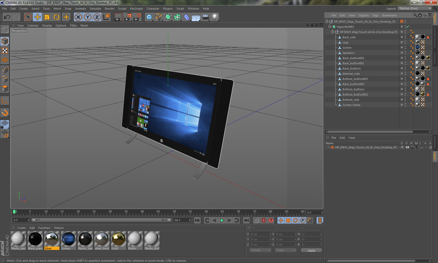This screenshot has height=263, width=438.
Task: Open the World coordinate dropdown
Action: tap(260, 250)
